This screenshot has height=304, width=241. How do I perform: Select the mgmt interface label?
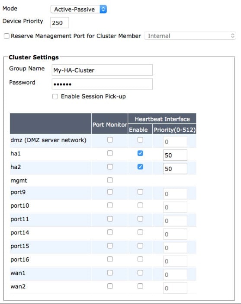click(x=19, y=180)
